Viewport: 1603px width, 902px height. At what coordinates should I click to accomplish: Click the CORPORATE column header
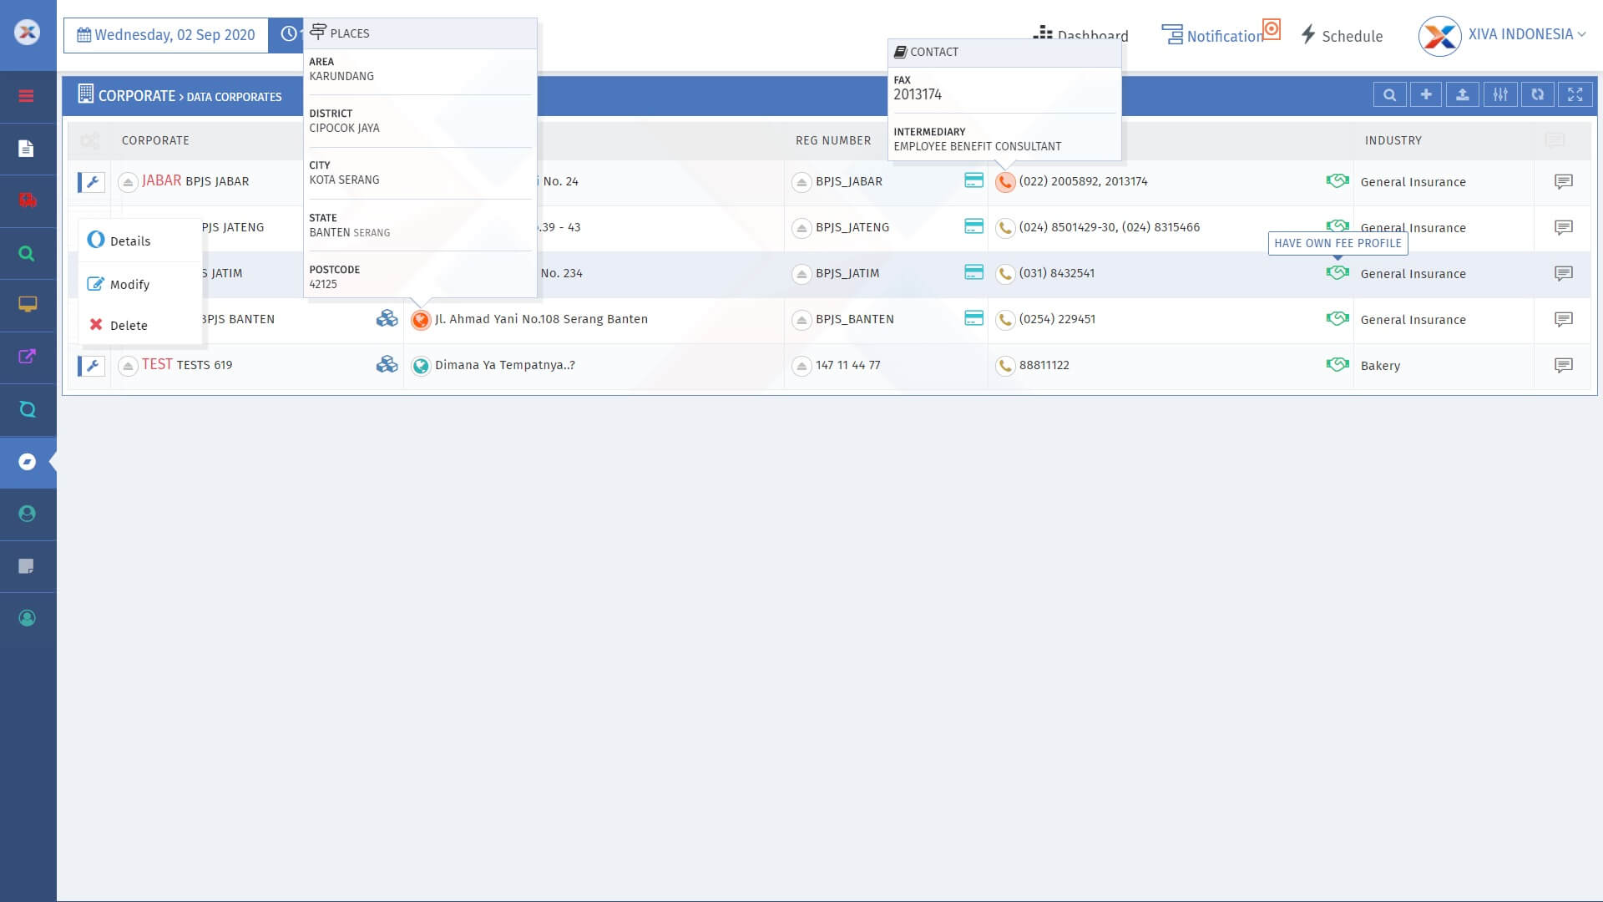[x=155, y=140]
